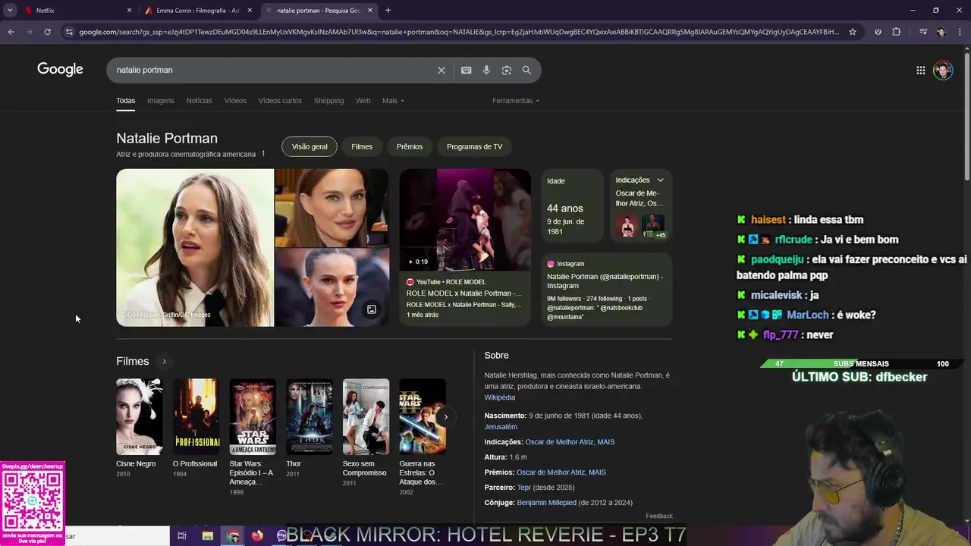Click the browser address bar URL

pos(459,32)
